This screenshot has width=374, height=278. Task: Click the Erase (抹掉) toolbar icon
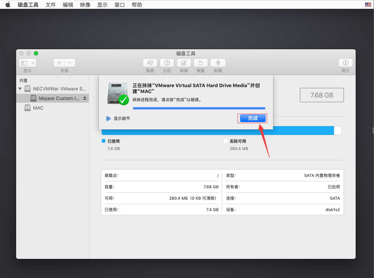(x=184, y=63)
